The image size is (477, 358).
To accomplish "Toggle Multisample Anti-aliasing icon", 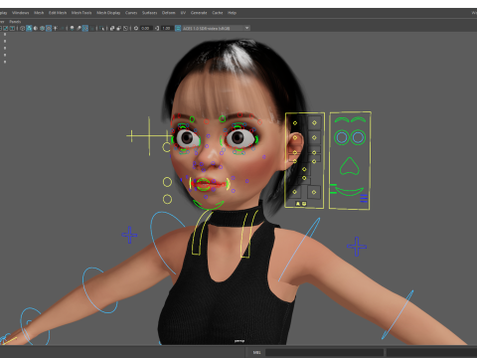I will 85,28.
